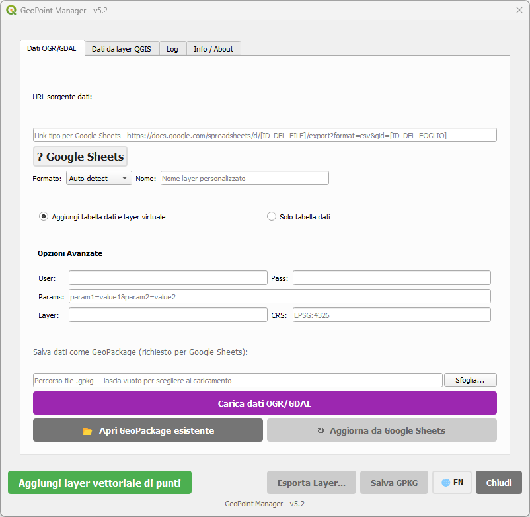The width and height of the screenshot is (530, 517).
Task: Switch to the Dati da layer QGIS tab
Action: click(122, 49)
